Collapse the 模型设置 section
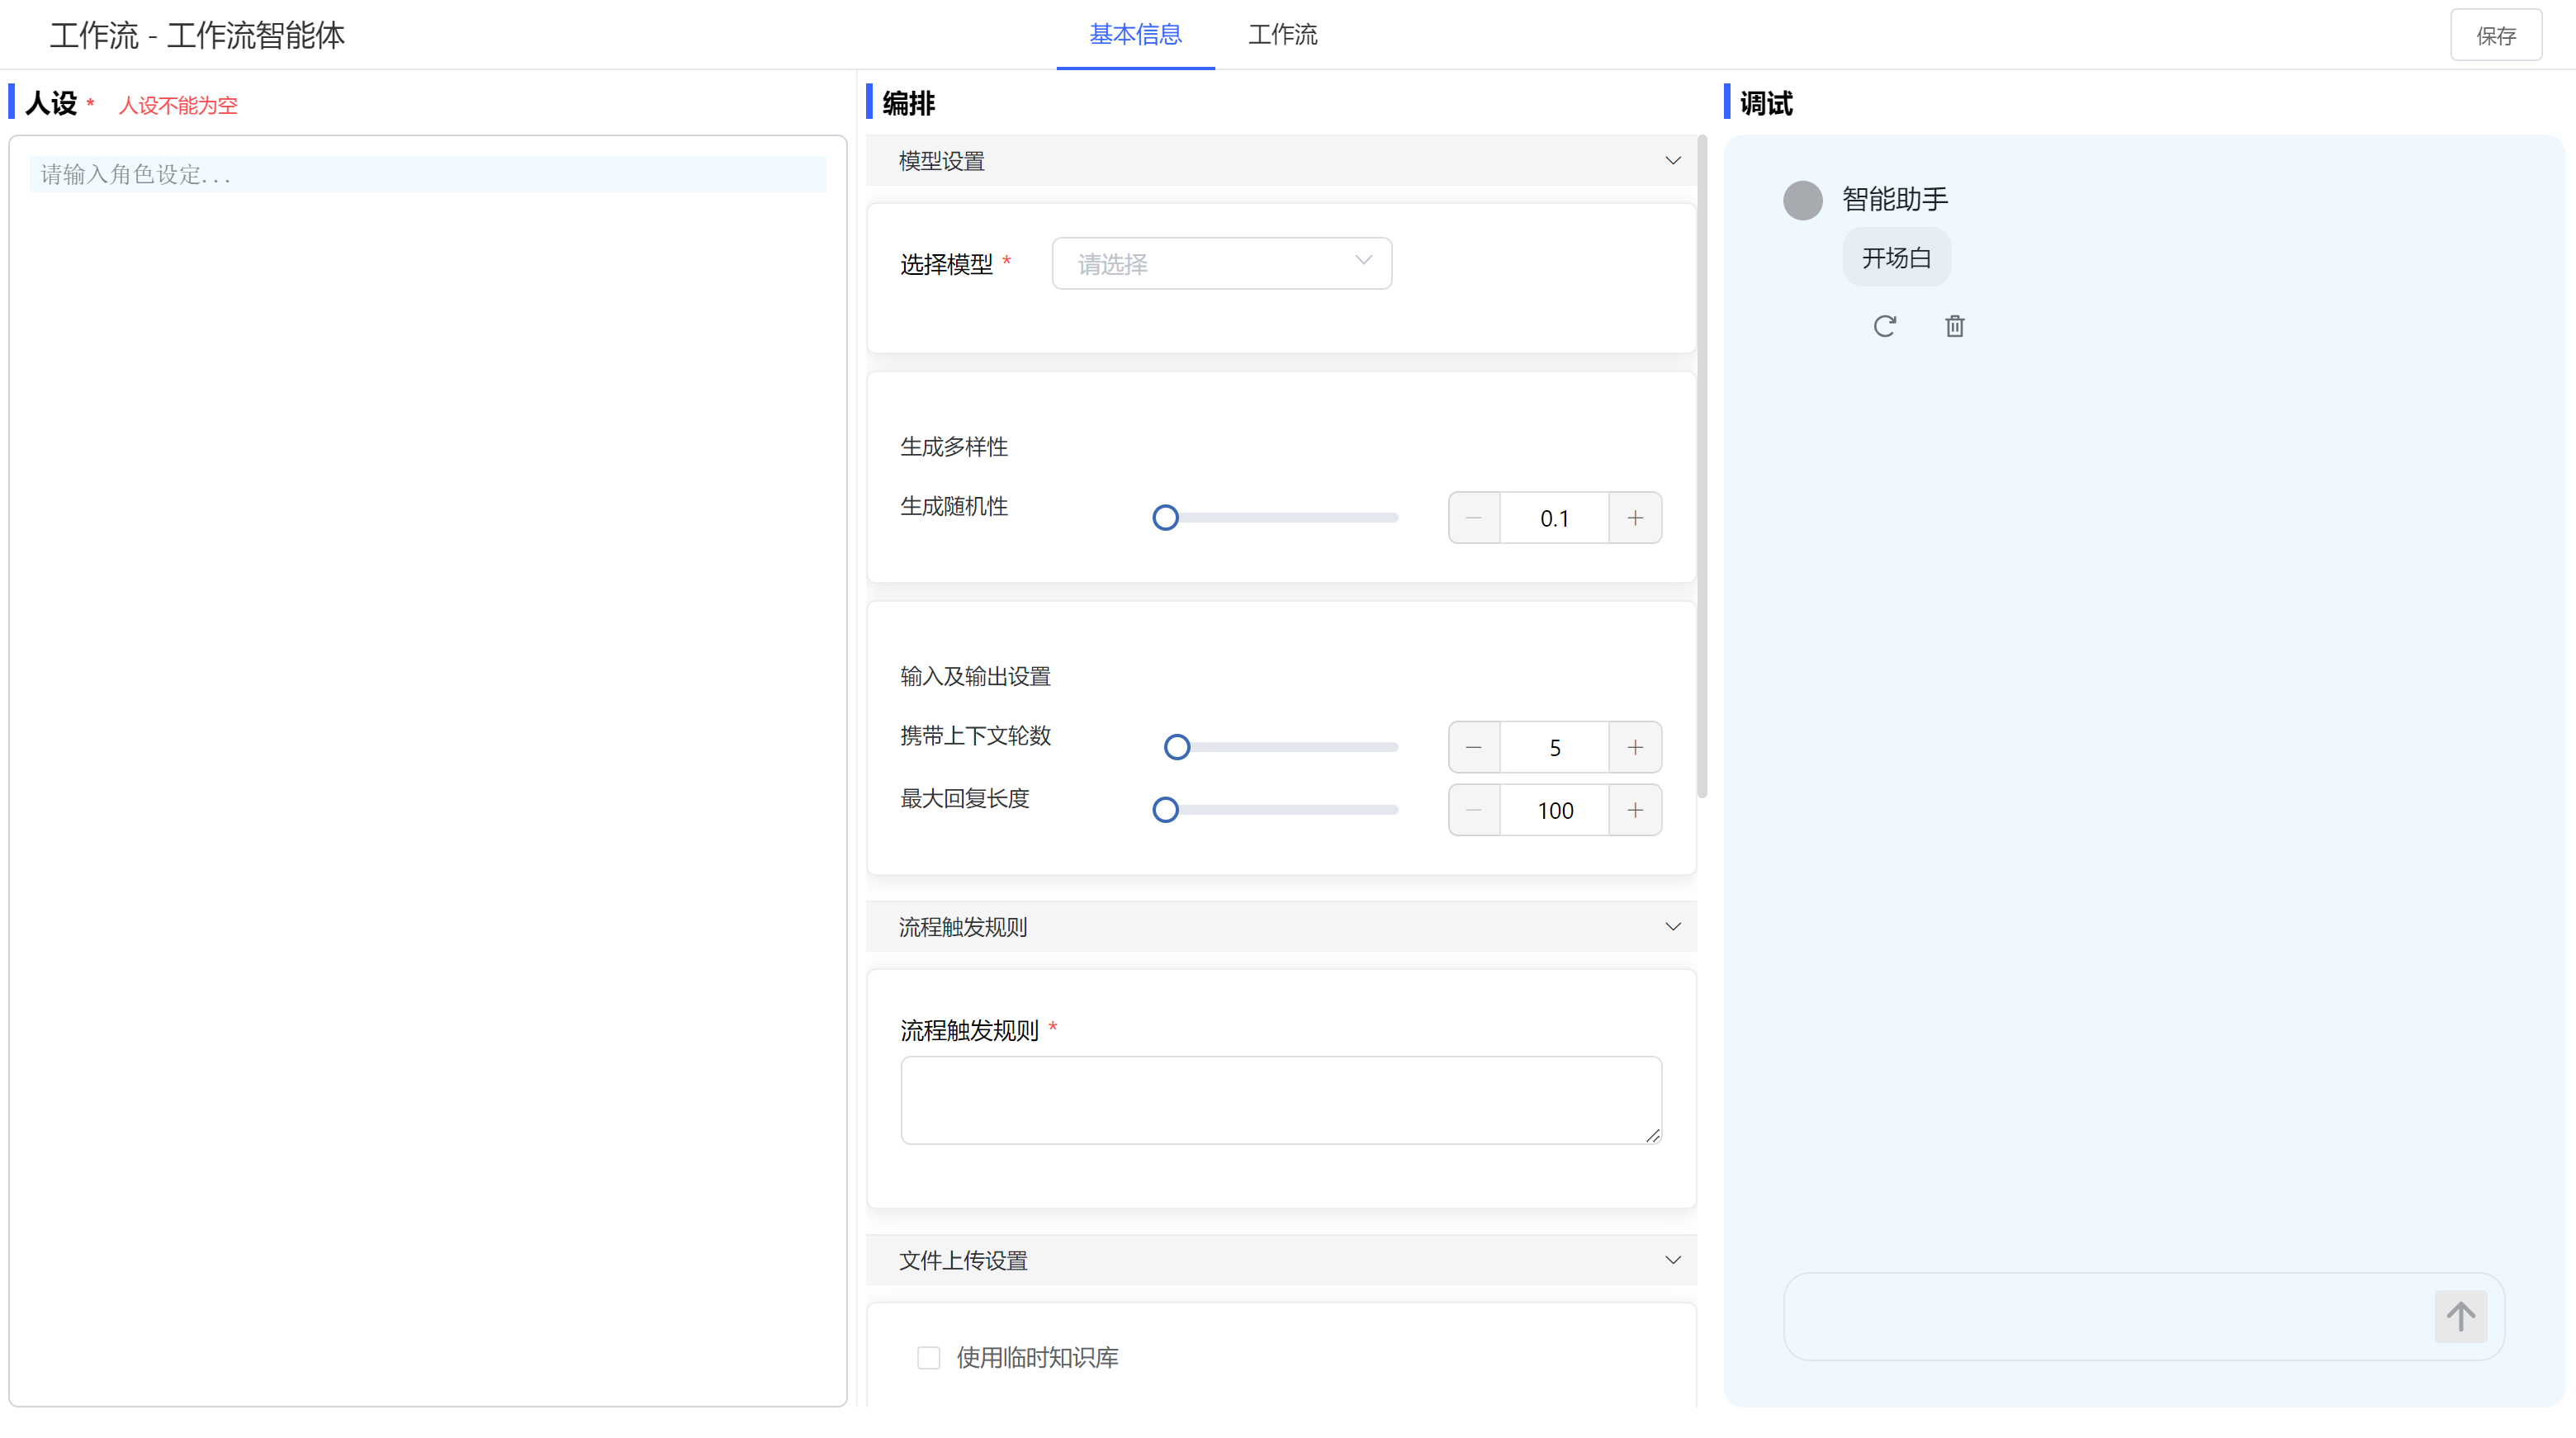The height and width of the screenshot is (1438, 2576). [1672, 161]
